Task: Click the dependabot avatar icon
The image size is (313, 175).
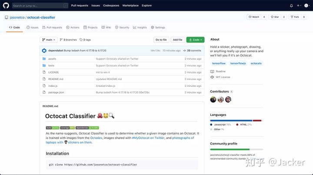Action: [x=44, y=50]
